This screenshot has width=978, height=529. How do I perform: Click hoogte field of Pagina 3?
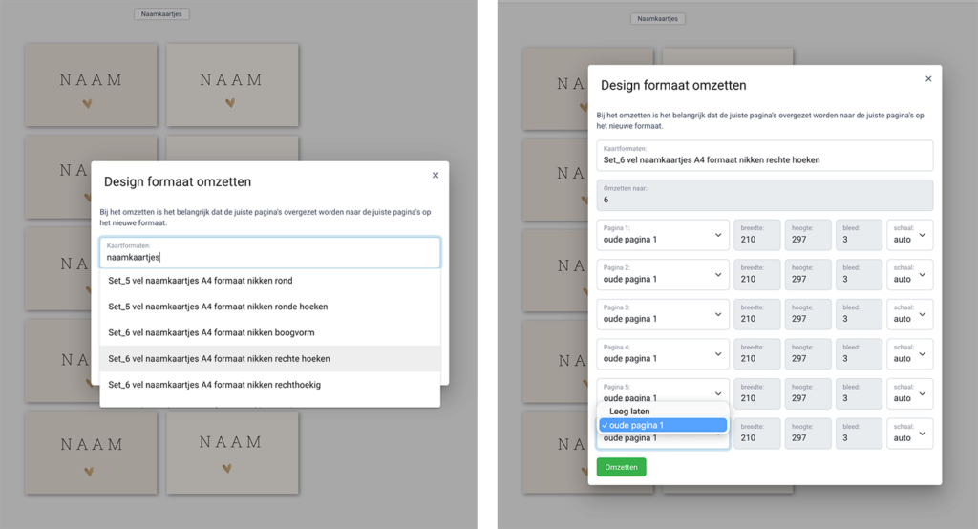(808, 314)
